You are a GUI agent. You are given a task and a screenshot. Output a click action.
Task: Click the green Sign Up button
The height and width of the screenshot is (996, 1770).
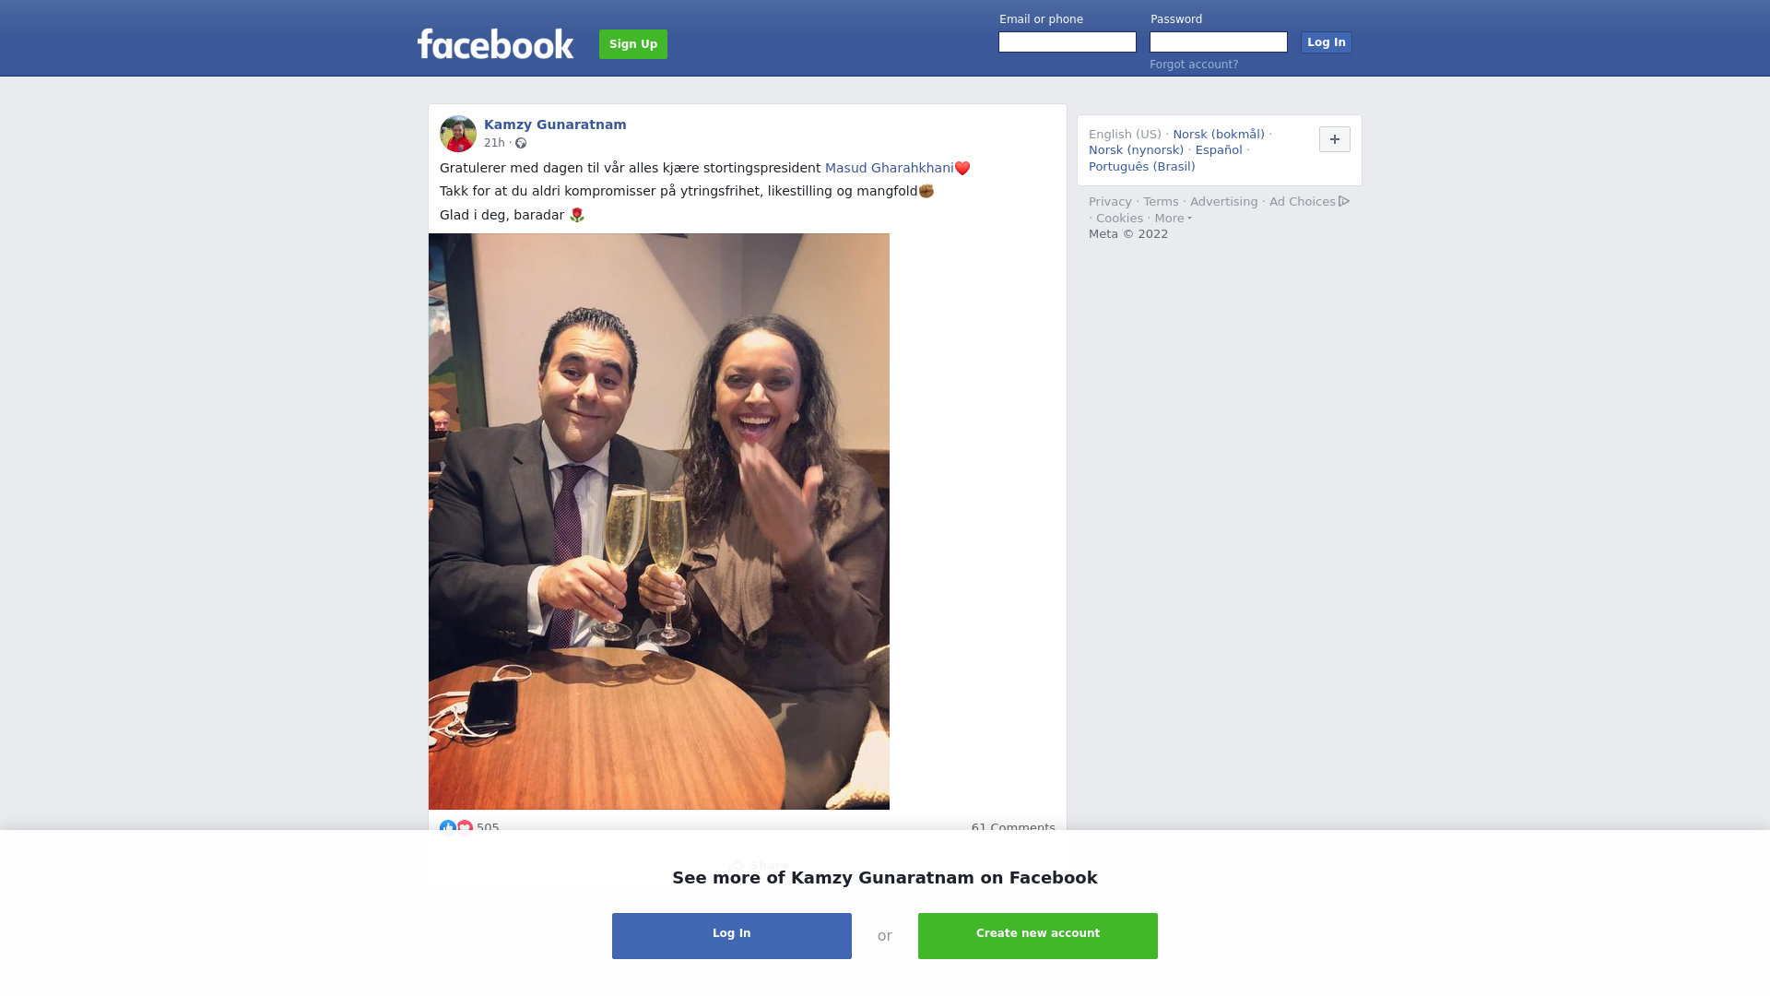pos(633,44)
